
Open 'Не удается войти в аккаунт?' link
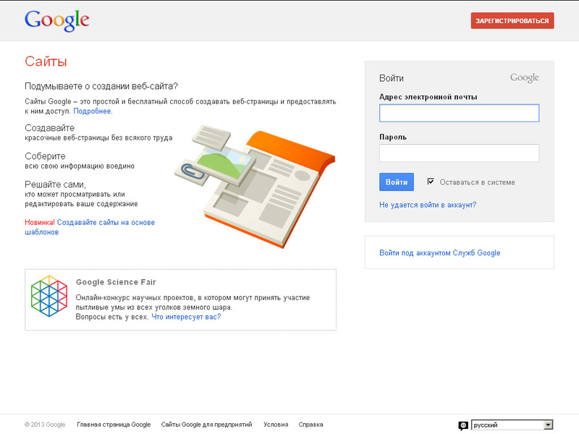428,205
